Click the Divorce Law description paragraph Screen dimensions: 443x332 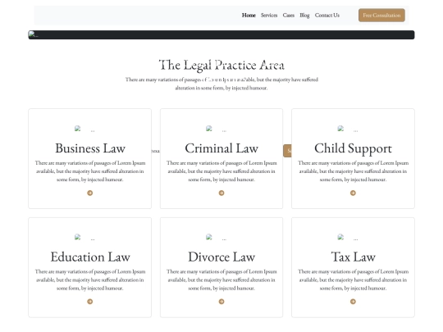click(x=221, y=280)
